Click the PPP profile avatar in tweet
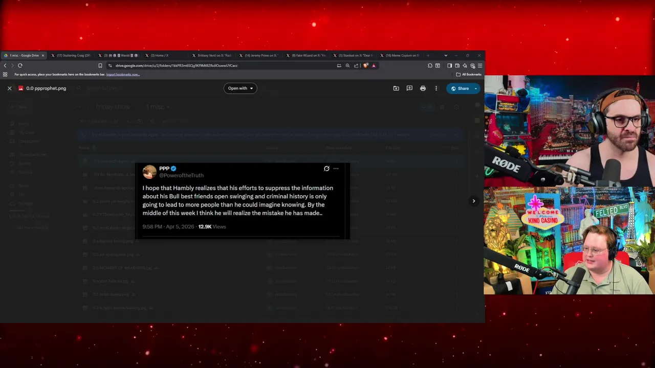 [149, 172]
